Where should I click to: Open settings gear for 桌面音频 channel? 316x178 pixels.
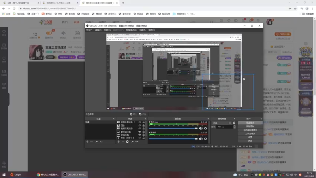(205, 139)
